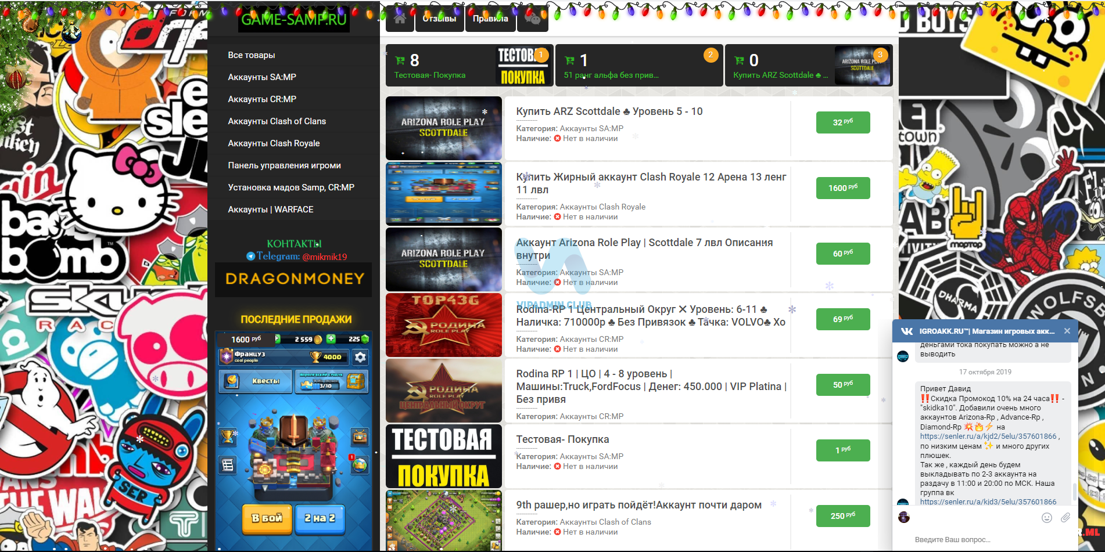Open Панель управления игроми category
1105x552 pixels.
[293, 165]
